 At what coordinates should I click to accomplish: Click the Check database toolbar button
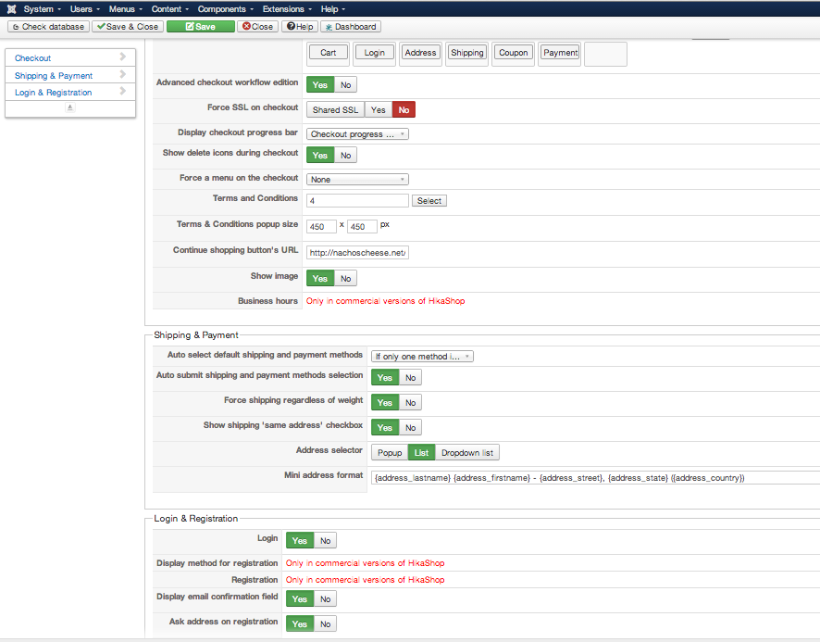(x=48, y=27)
